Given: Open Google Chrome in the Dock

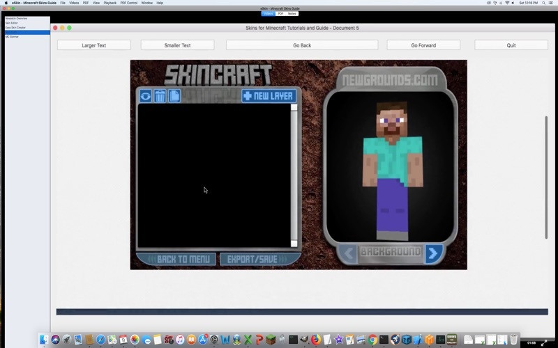Looking at the screenshot, I should [372, 340].
